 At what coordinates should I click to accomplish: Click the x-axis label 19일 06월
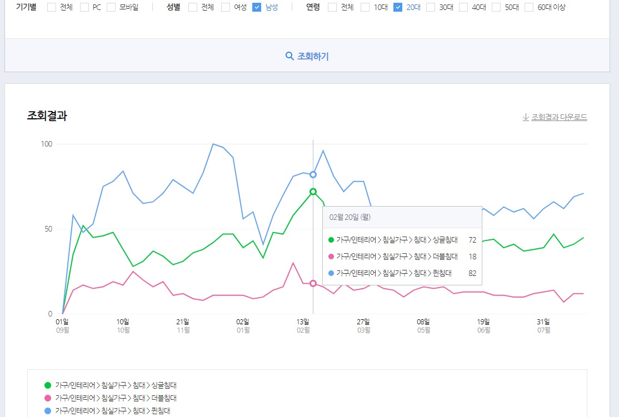(x=483, y=326)
